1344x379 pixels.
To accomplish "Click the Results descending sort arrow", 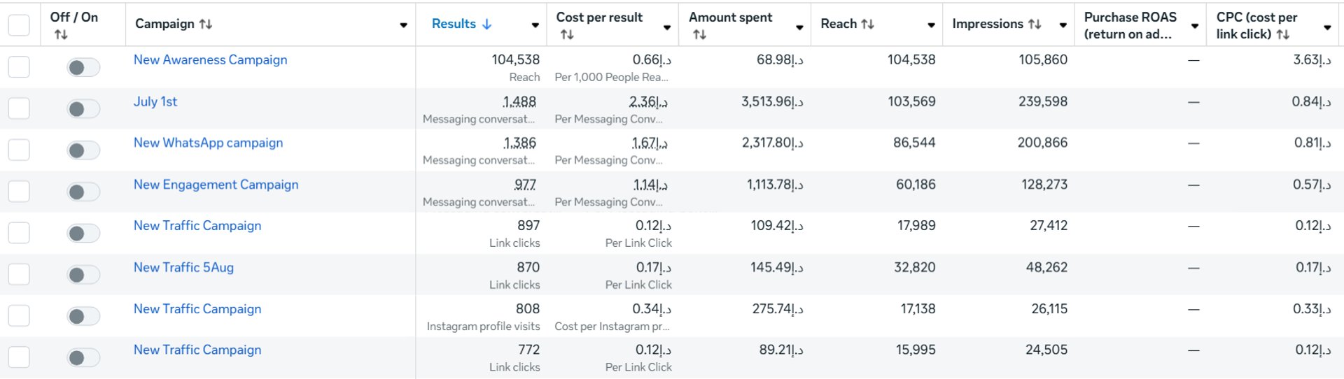I will tap(487, 24).
